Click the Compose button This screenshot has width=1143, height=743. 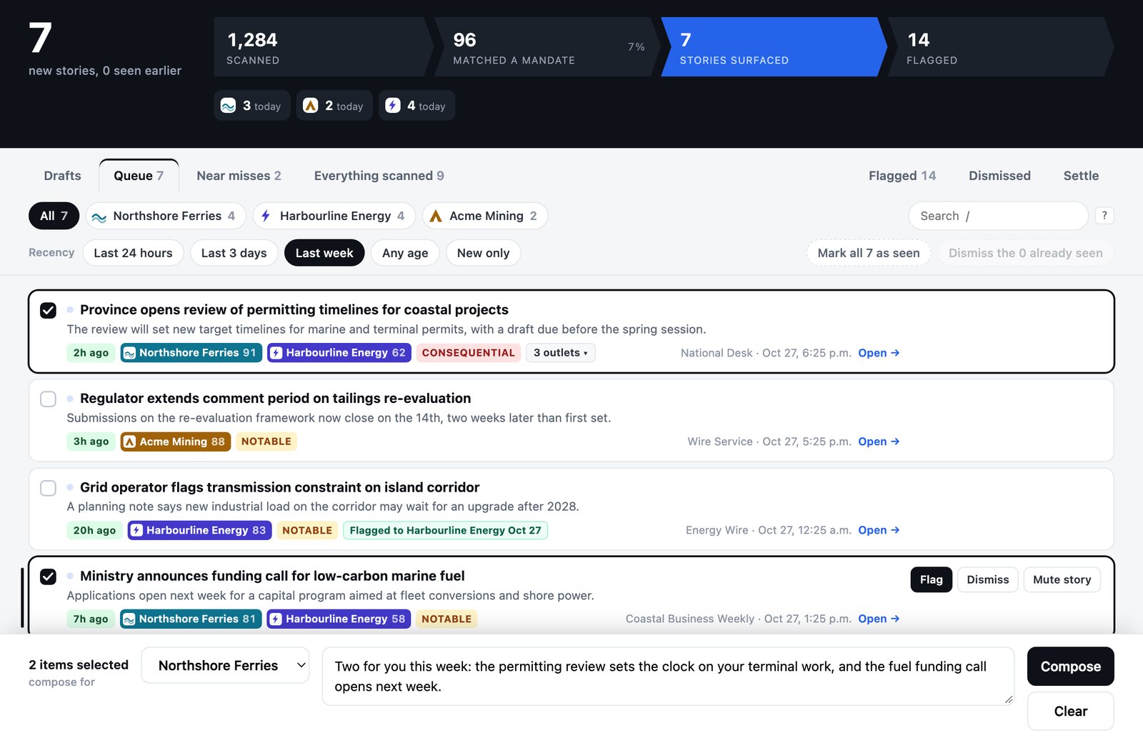point(1070,667)
